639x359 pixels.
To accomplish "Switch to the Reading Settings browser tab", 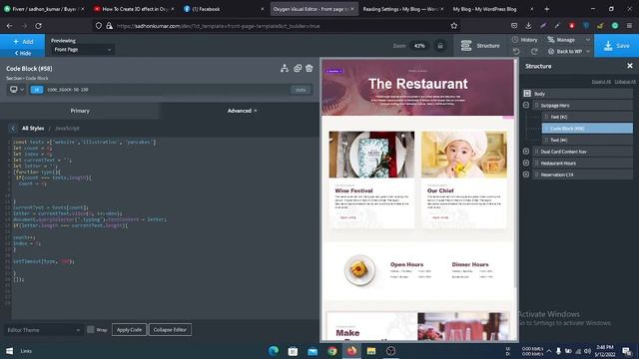I will 403,9.
